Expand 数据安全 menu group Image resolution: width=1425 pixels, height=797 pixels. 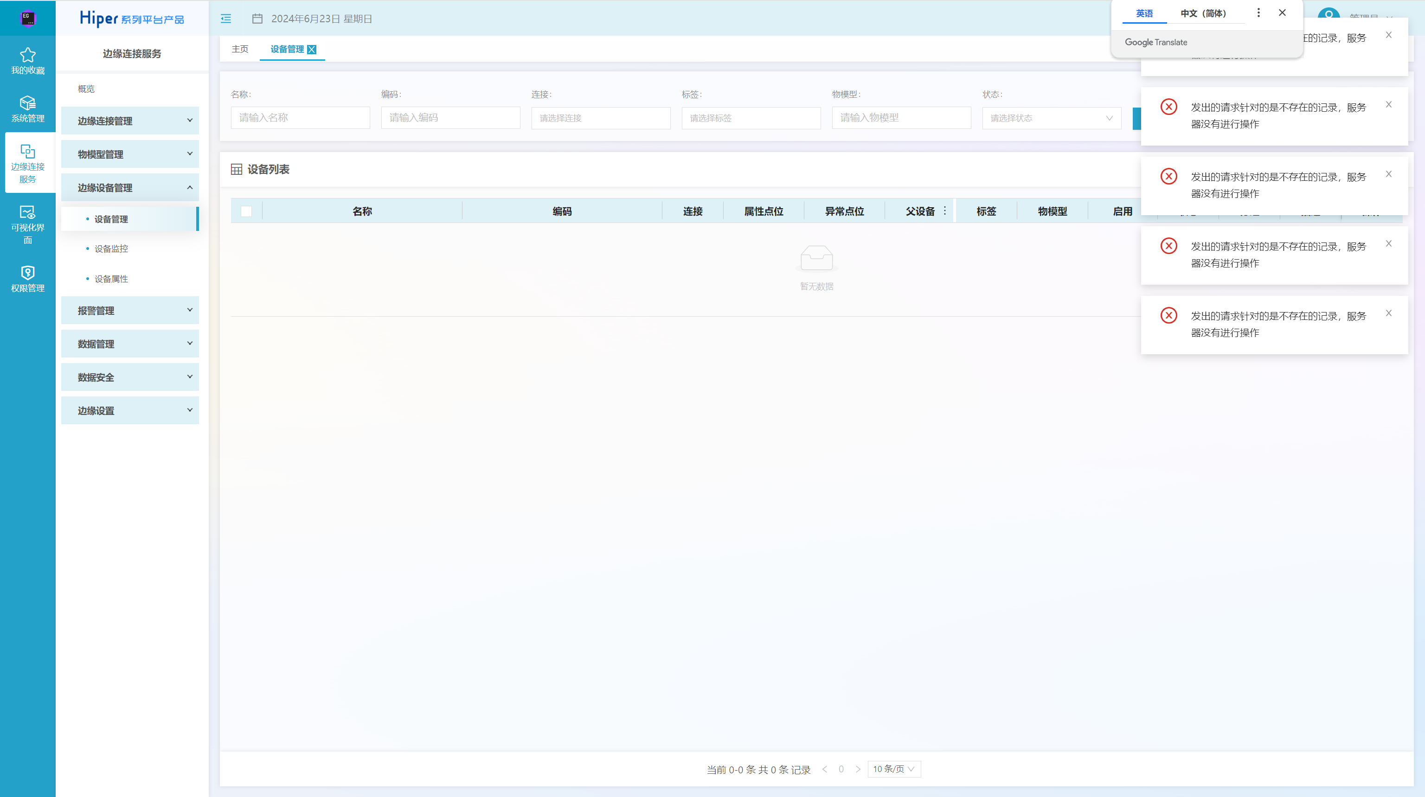click(130, 377)
